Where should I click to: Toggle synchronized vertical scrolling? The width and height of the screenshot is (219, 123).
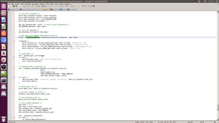55,6
